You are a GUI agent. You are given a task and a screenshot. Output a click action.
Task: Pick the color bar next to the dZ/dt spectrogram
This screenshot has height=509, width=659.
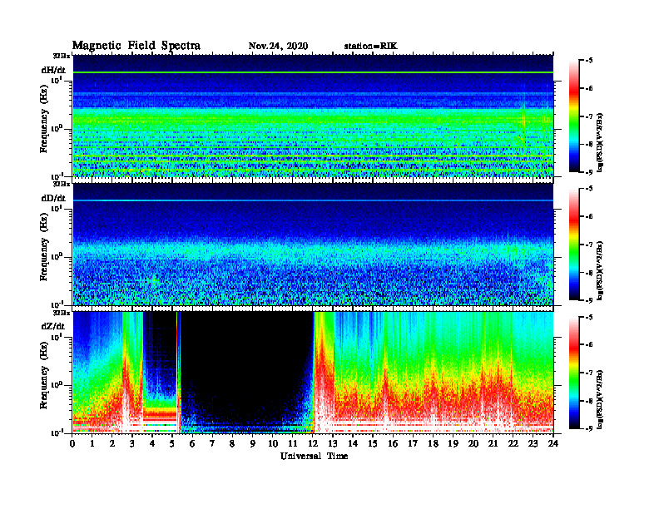pyautogui.click(x=574, y=373)
